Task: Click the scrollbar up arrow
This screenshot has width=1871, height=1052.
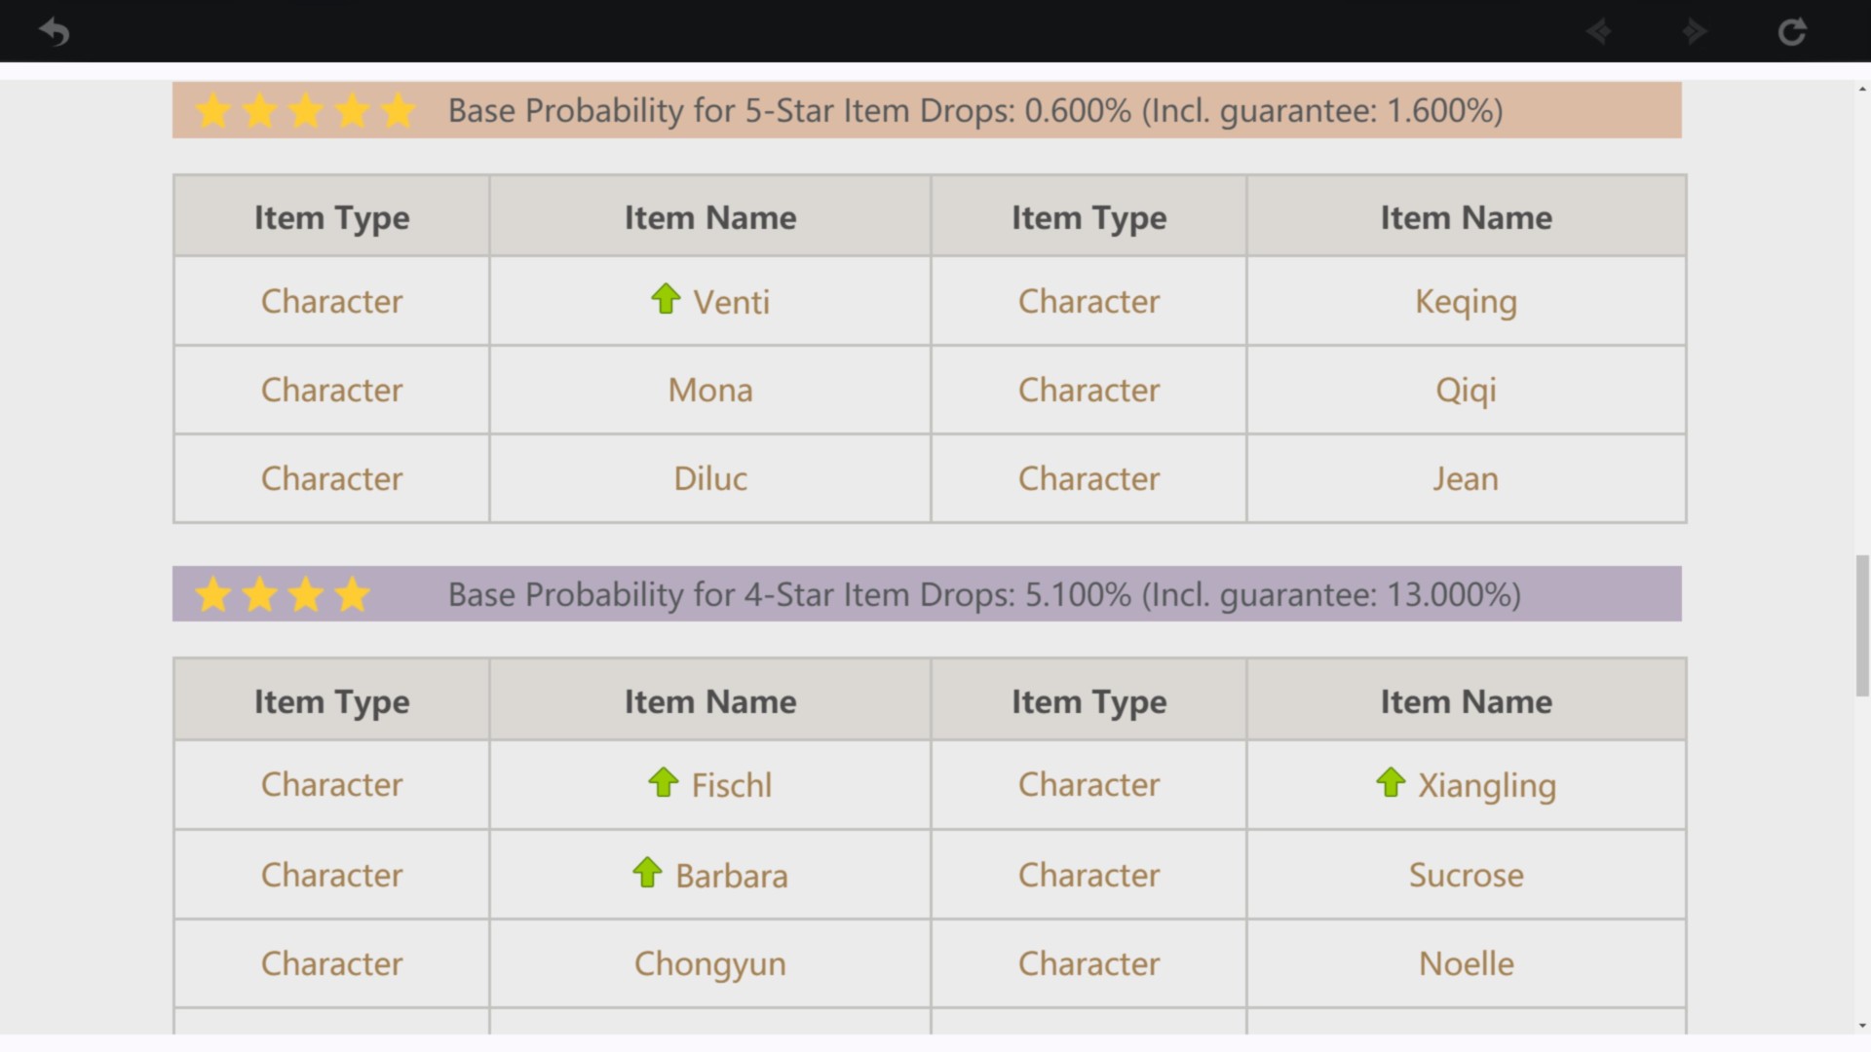Action: point(1862,90)
